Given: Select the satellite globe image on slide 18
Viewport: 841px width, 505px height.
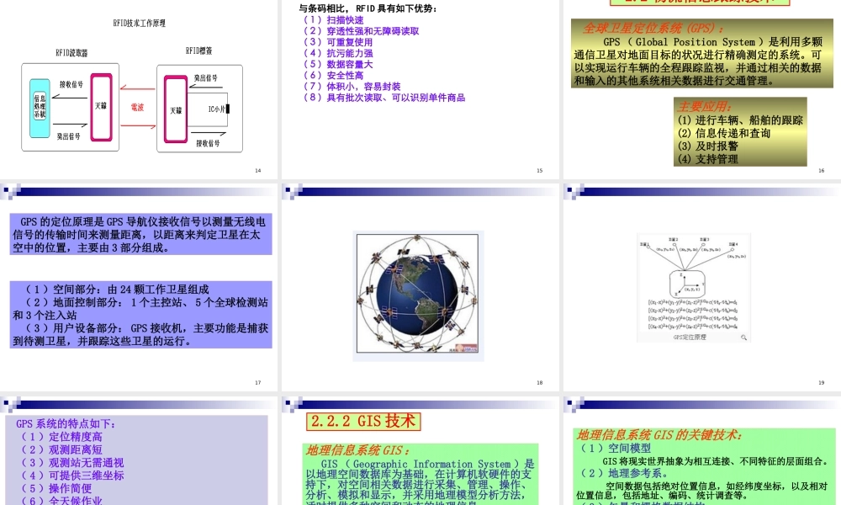Looking at the screenshot, I should [x=418, y=295].
